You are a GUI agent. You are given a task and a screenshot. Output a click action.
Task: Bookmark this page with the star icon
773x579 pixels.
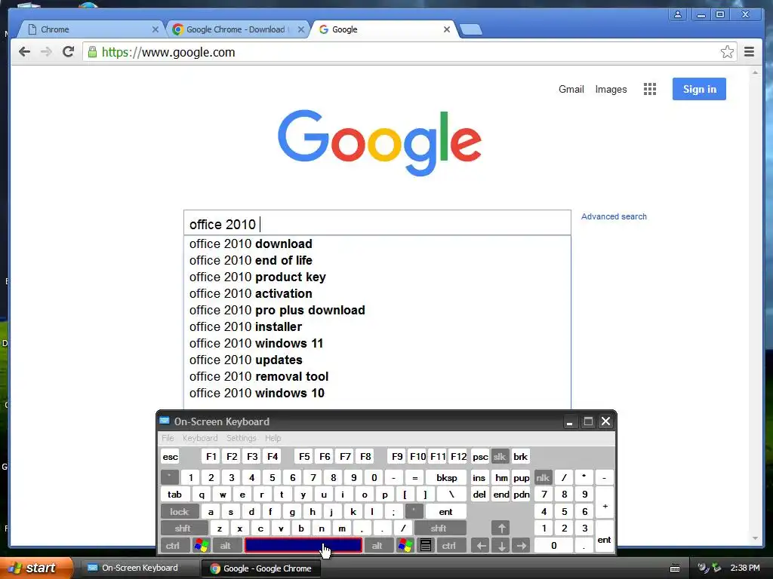(x=727, y=52)
